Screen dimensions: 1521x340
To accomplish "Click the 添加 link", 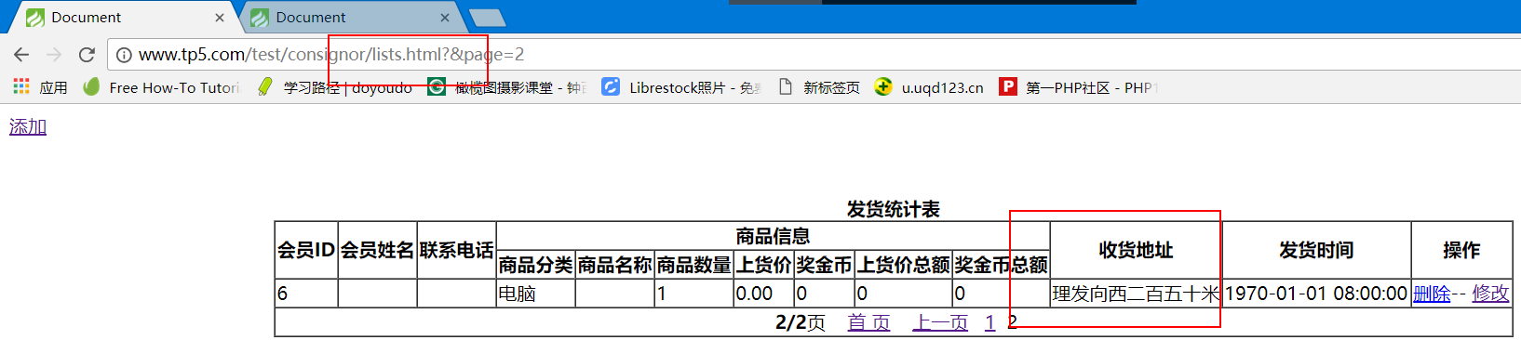I will click(x=28, y=126).
